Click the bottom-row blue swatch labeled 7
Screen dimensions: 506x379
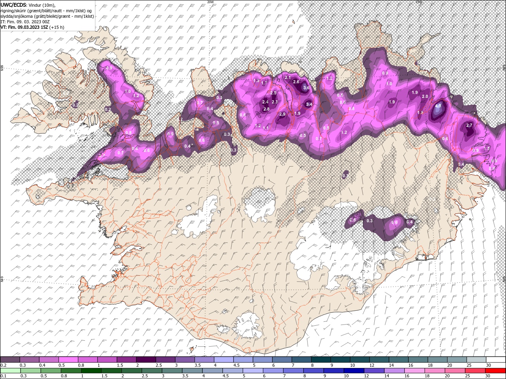(x=294, y=371)
